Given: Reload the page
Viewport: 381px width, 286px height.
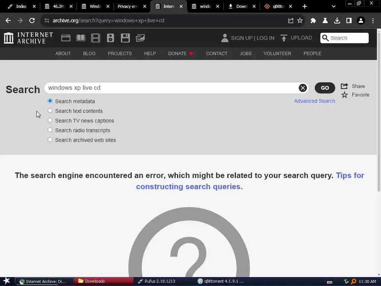Looking at the screenshot, I should point(32,21).
